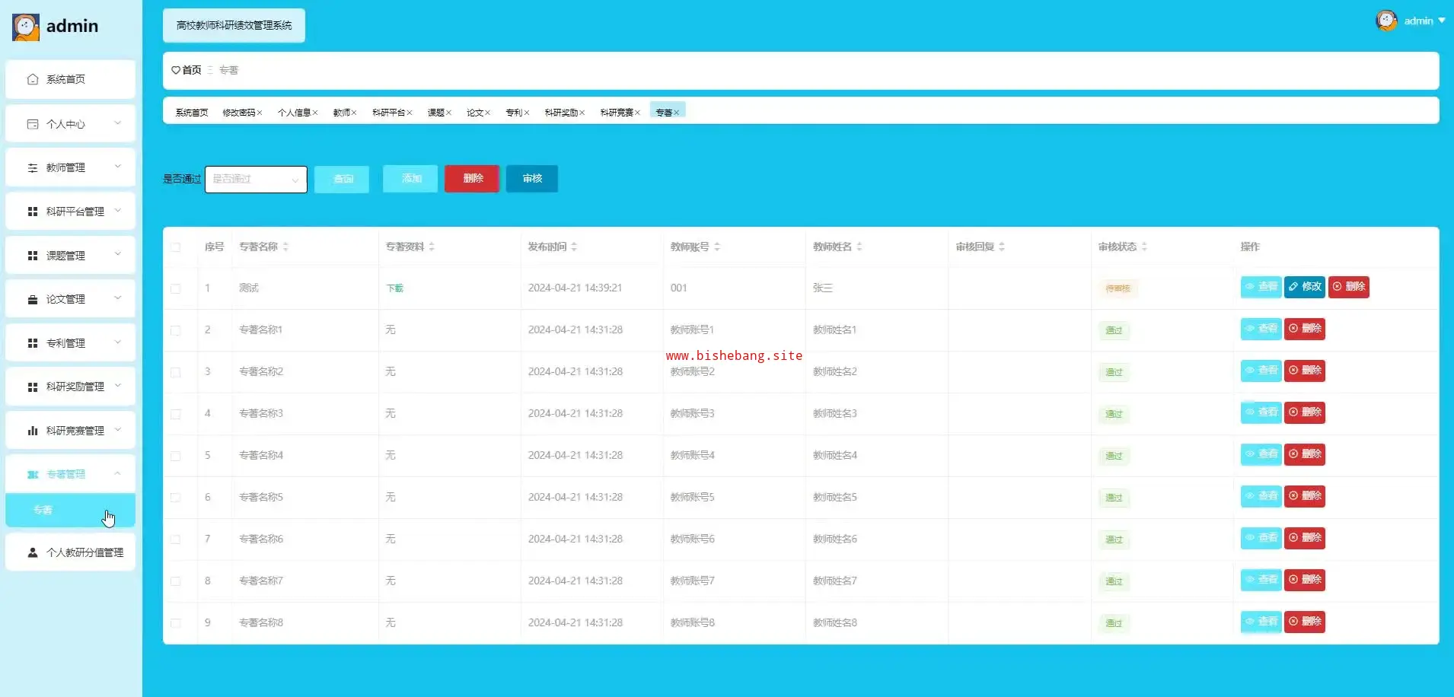1454x697 pixels.
Task: Click the person icon beside 个人教研分值管理
Action: pos(33,552)
